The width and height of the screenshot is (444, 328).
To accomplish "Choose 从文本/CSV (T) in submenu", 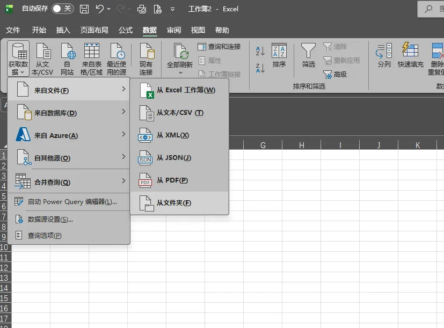I will [x=179, y=113].
